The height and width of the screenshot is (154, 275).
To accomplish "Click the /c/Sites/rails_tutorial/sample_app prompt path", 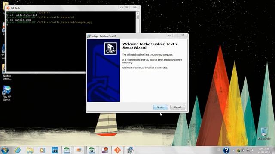I will (64, 22).
